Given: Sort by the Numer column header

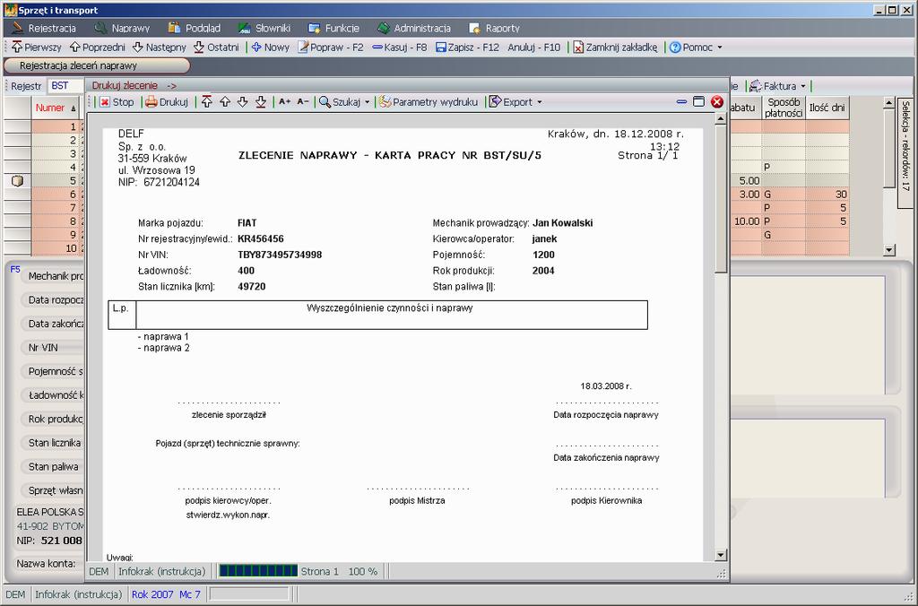Looking at the screenshot, I should 55,108.
